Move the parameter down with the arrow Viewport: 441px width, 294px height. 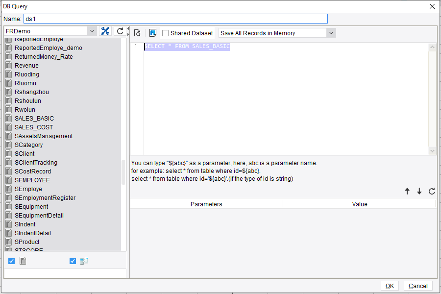click(x=419, y=191)
